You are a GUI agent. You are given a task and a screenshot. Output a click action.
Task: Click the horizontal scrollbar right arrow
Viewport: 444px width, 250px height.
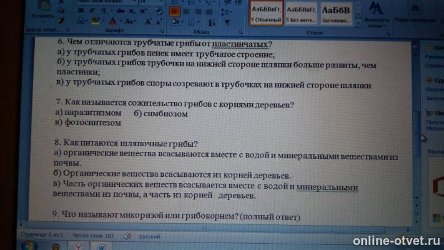(408, 230)
